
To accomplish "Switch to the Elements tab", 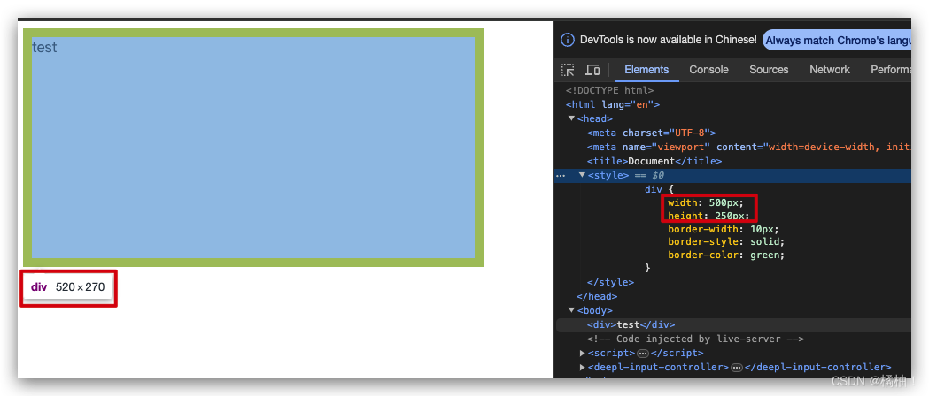I will (646, 70).
